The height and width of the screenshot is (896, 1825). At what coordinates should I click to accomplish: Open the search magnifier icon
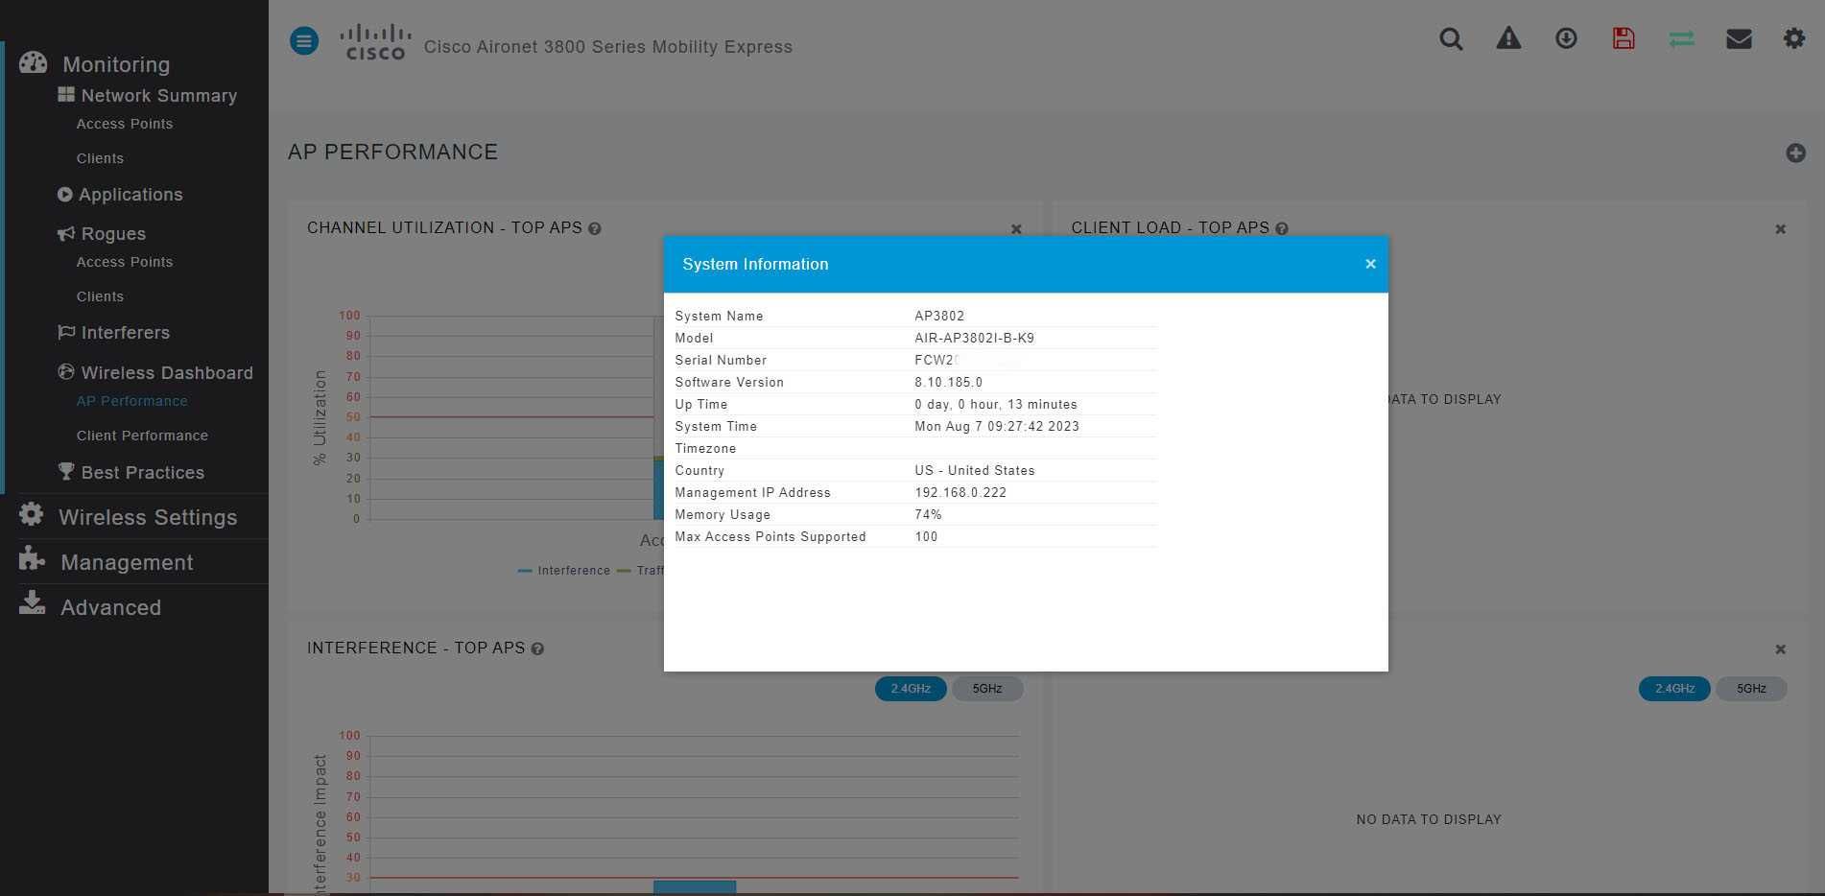point(1451,39)
